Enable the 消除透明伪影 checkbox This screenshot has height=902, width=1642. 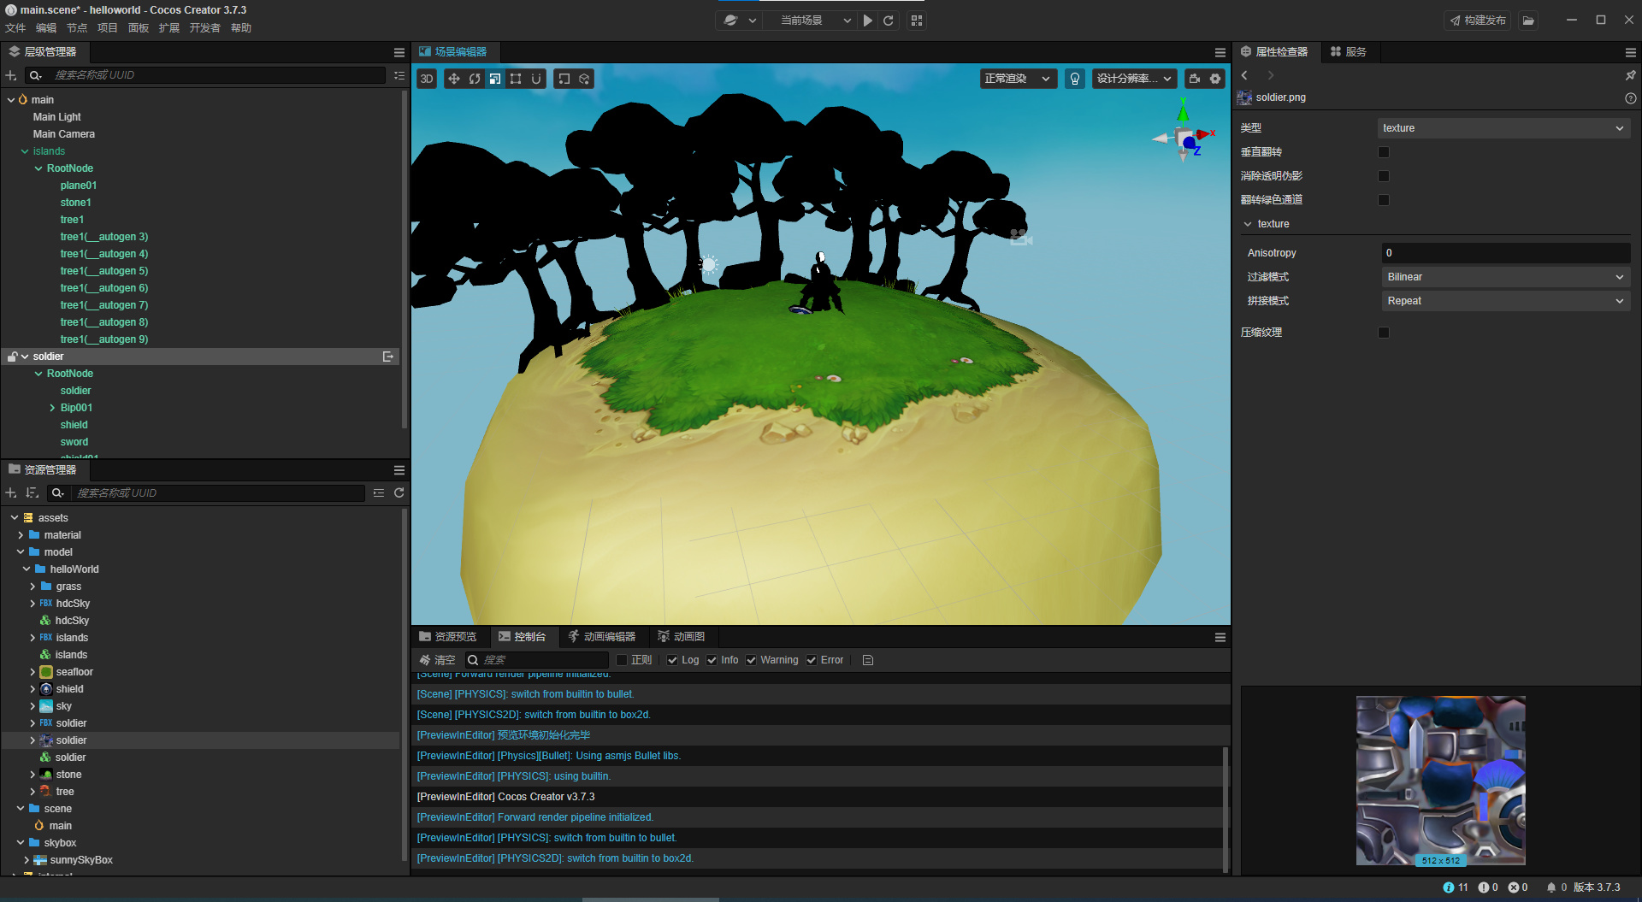1384,176
